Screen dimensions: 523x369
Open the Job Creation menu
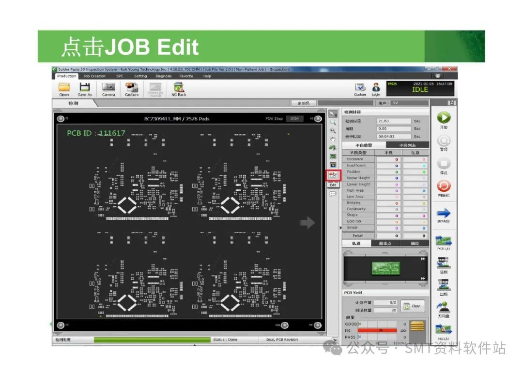[94, 76]
